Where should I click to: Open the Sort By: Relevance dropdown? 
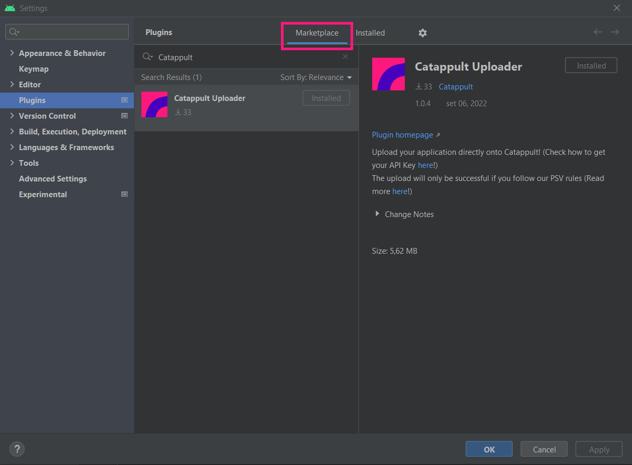coord(316,77)
